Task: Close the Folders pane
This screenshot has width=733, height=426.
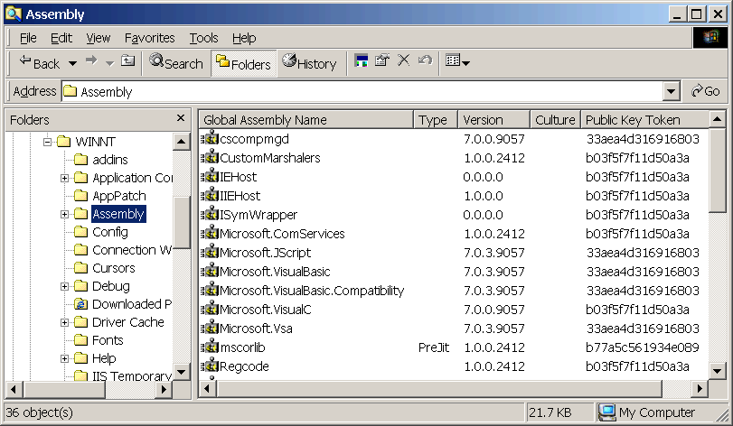Action: (x=181, y=118)
